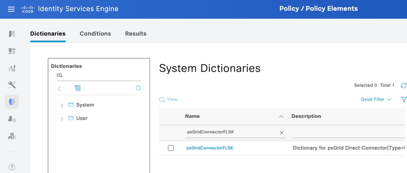This screenshot has height=173, width=407.
Task: Open the Quick Filter dropdown
Action: [x=376, y=99]
